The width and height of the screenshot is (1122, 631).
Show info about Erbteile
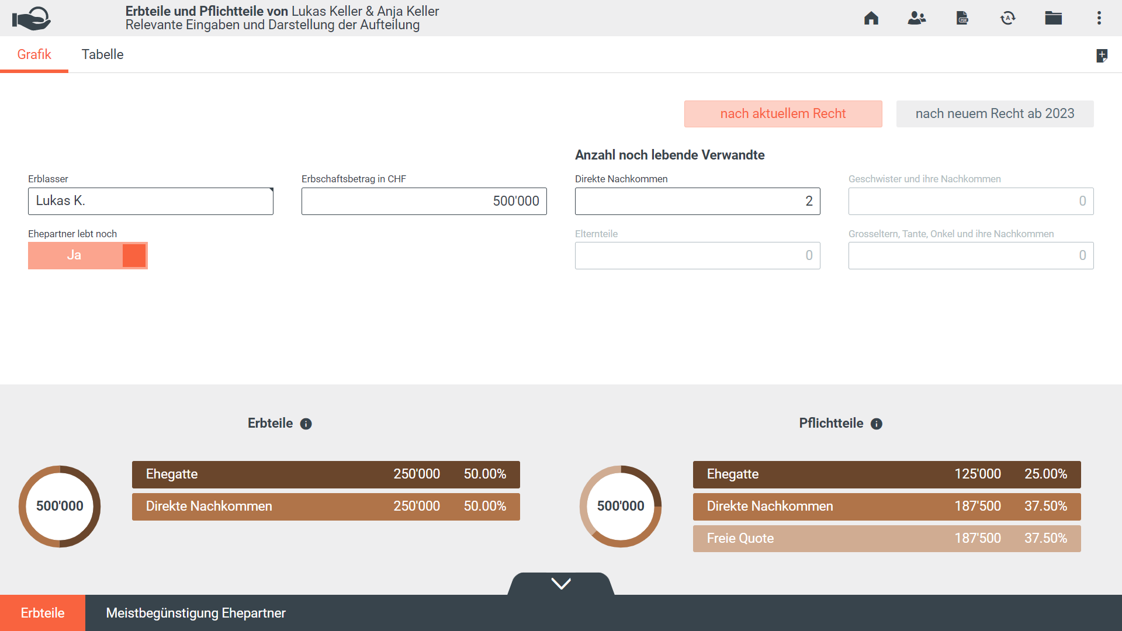(306, 424)
